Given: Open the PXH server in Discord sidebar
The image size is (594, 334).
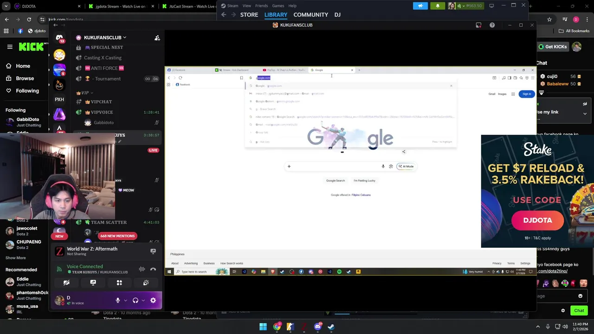Looking at the screenshot, I should tap(59, 99).
